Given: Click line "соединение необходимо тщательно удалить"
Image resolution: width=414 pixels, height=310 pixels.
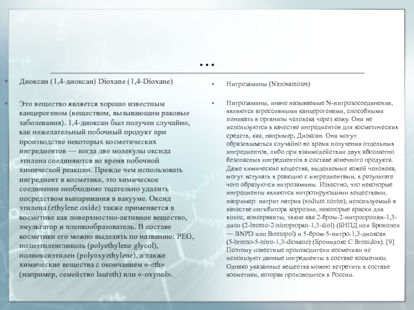Looking at the screenshot, I should click(94, 189).
